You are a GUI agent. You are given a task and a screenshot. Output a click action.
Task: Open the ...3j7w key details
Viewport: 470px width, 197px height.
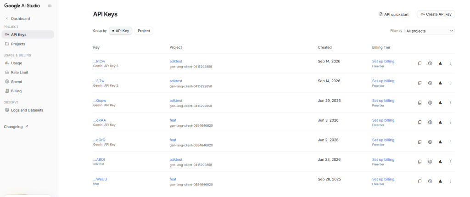coord(99,81)
